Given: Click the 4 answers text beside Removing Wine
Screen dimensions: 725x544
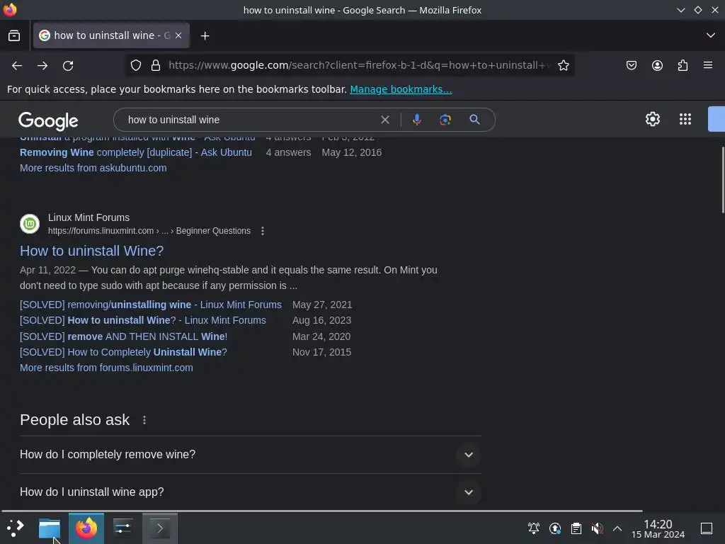Looking at the screenshot, I should coord(289,152).
